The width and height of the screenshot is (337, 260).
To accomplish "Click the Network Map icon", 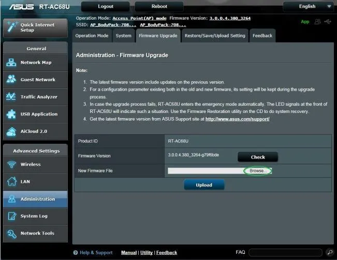I will [11, 63].
